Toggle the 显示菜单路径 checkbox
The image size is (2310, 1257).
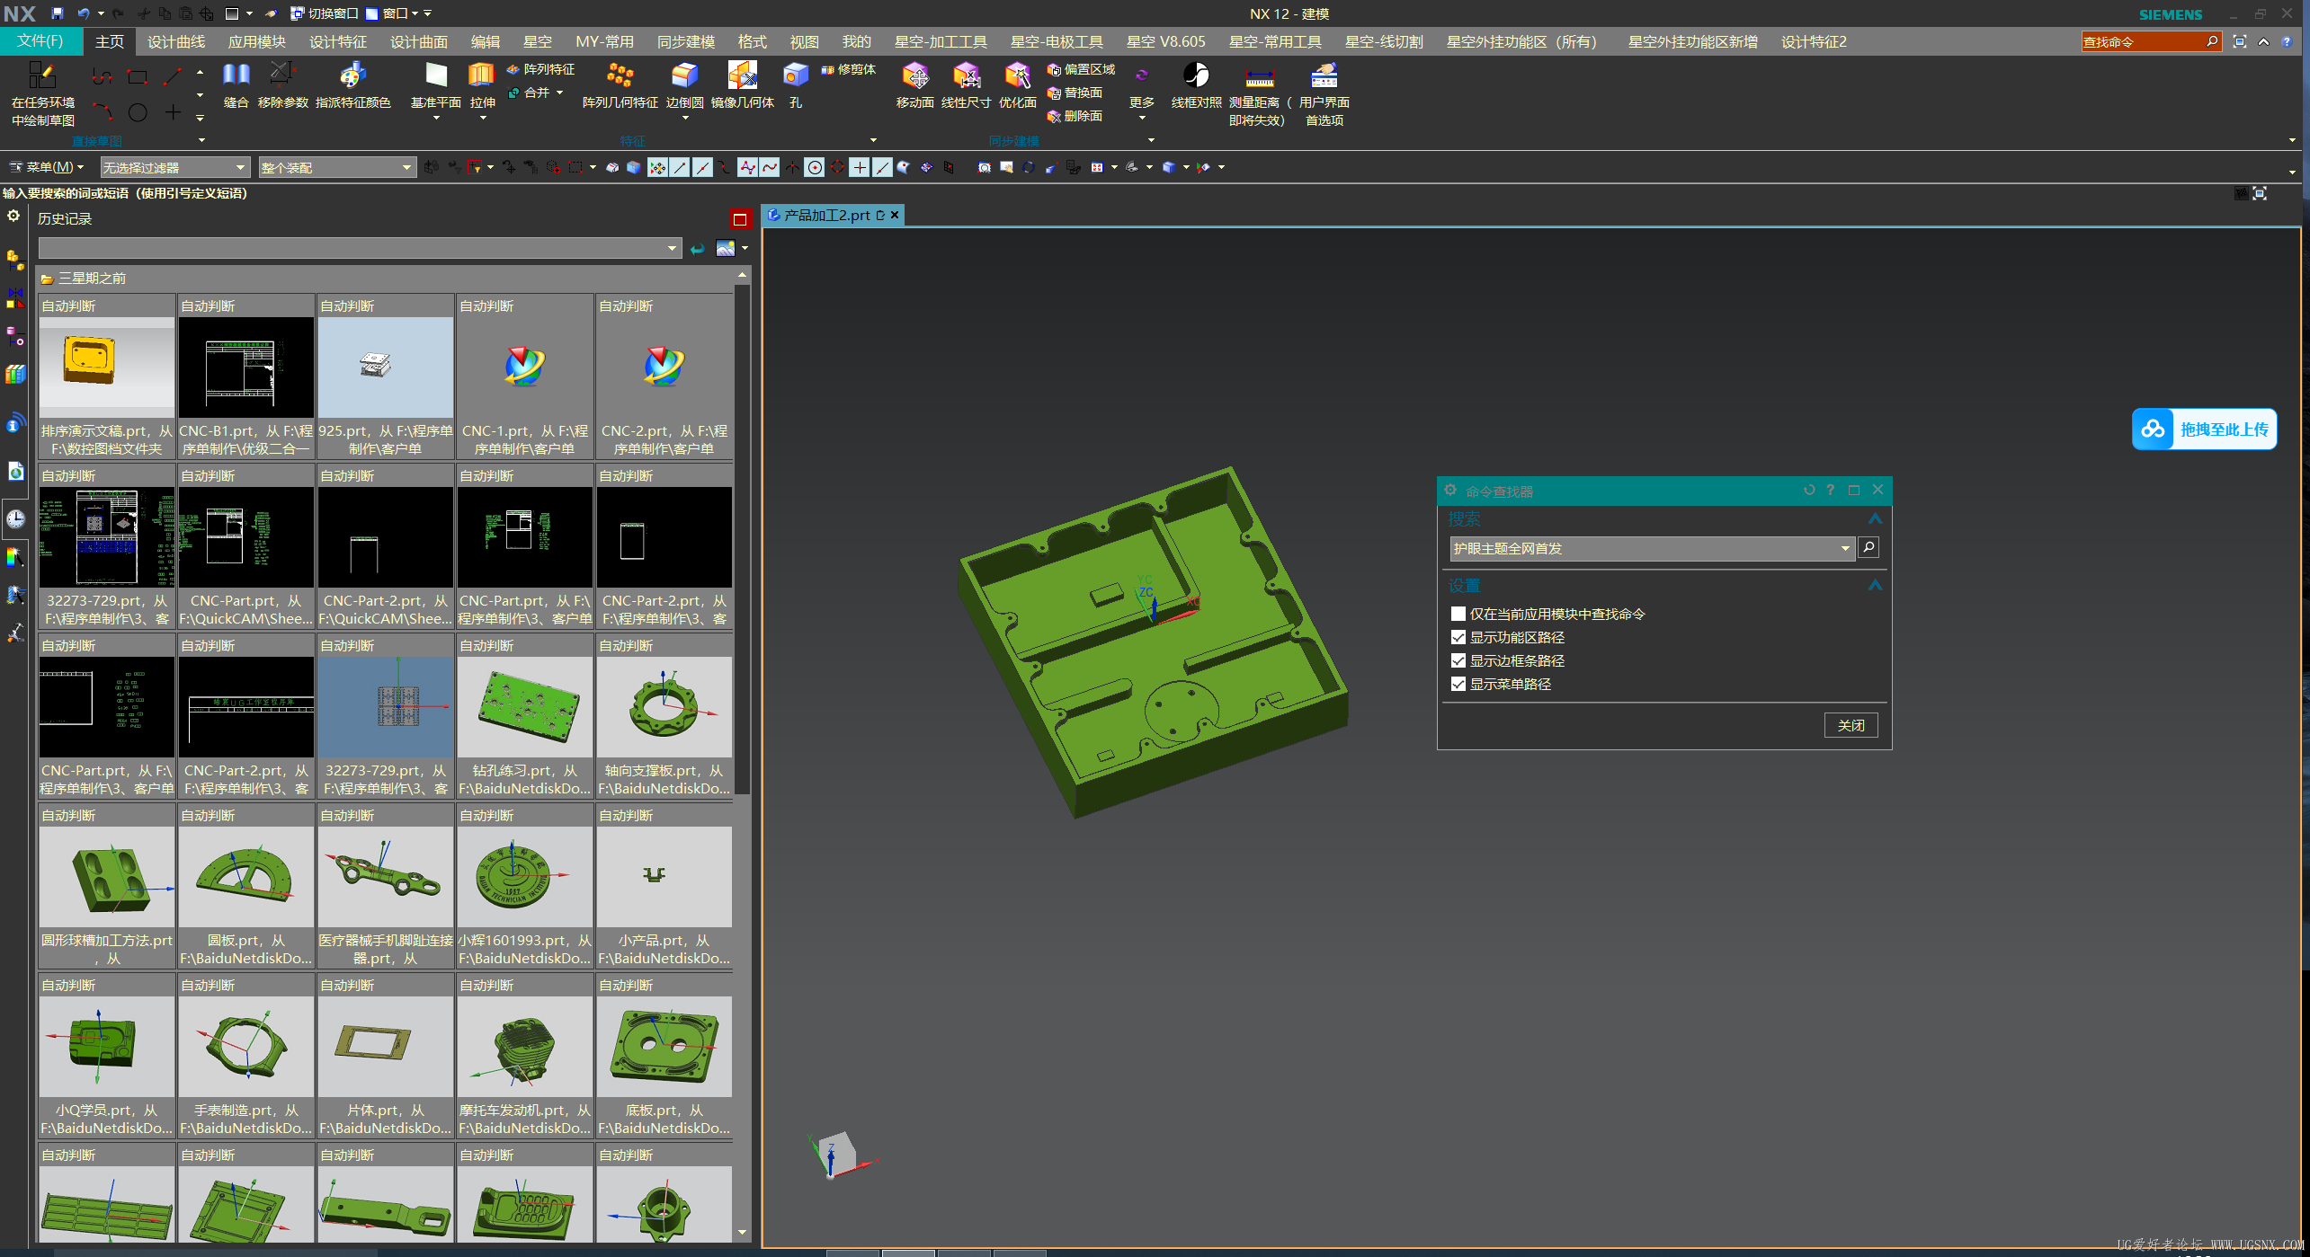pyautogui.click(x=1458, y=684)
